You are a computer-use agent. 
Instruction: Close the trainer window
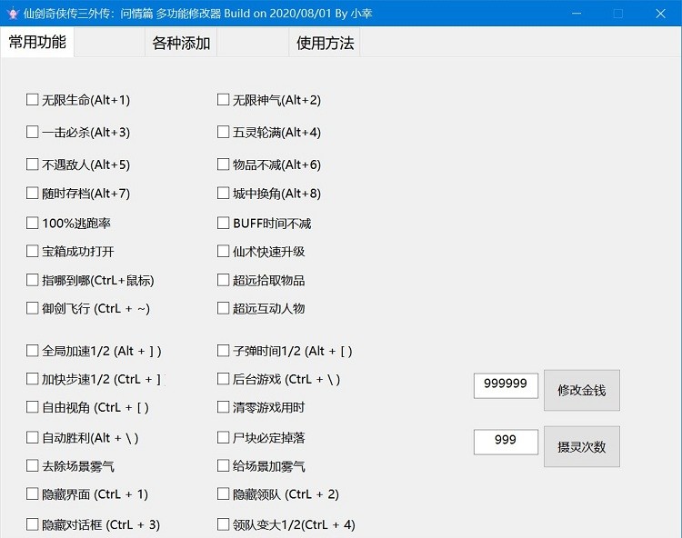(660, 14)
